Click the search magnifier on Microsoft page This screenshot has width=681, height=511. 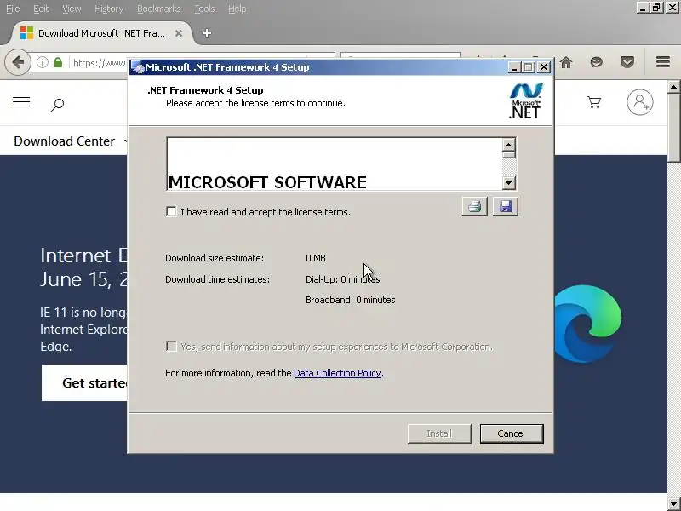pos(57,105)
